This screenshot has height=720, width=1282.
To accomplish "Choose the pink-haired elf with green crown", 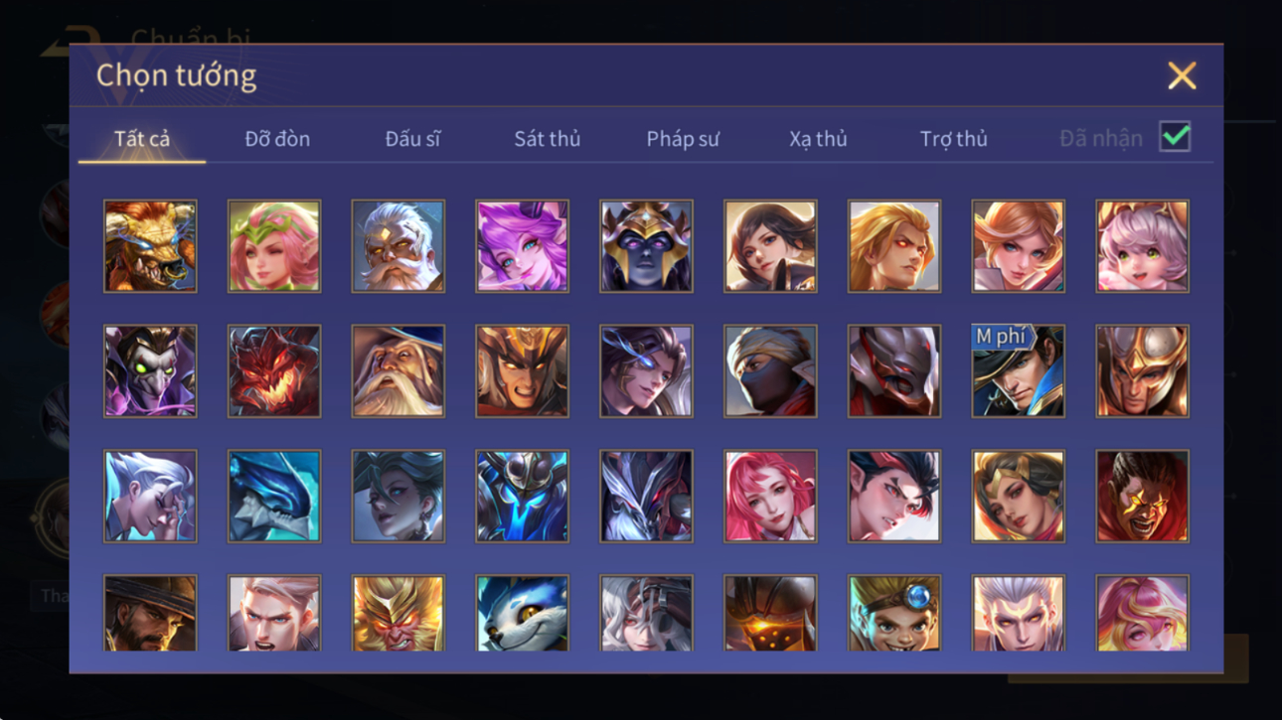I will (274, 246).
